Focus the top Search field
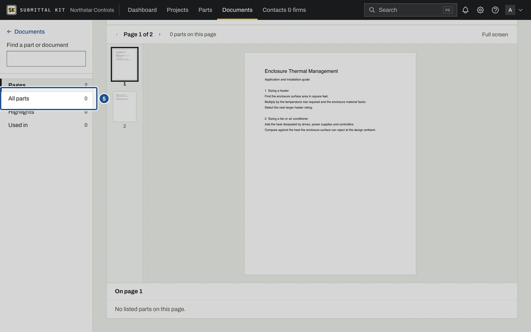This screenshot has height=332, width=531. (x=411, y=10)
